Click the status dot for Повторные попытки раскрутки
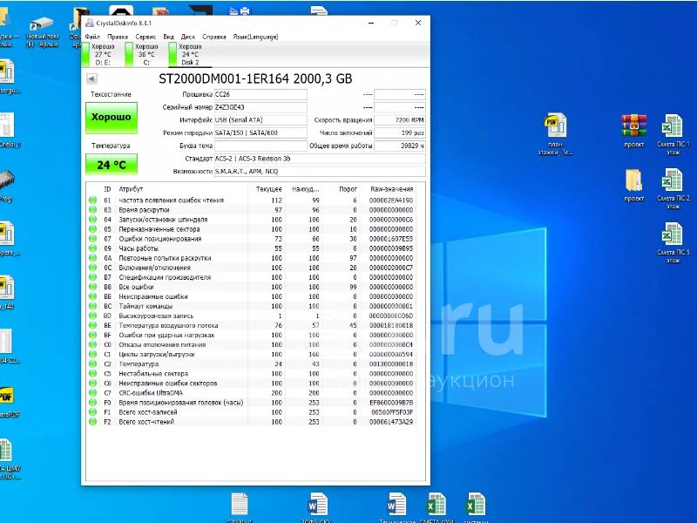Screen dimensions: 697x523 pyautogui.click(x=92, y=258)
